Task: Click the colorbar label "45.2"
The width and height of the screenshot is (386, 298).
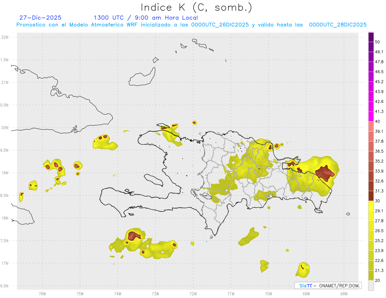Action: (x=379, y=82)
